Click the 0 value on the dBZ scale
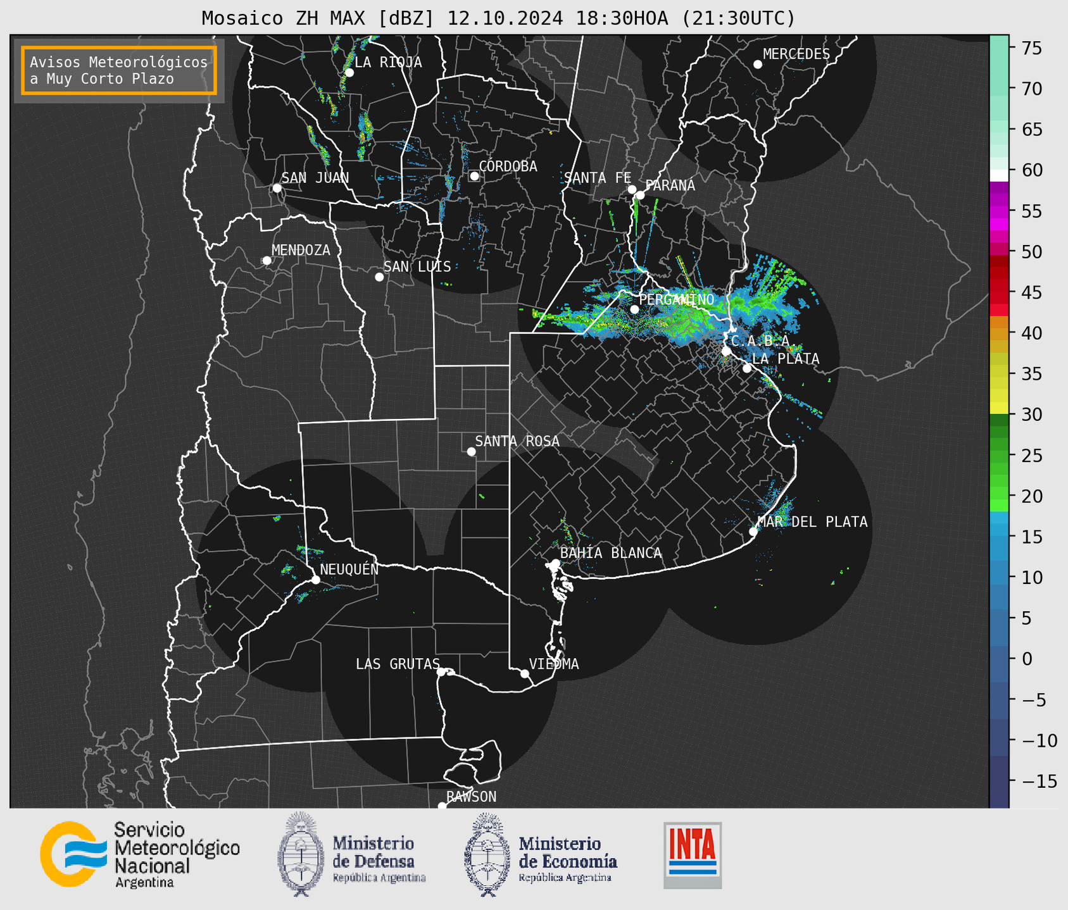 [x=1027, y=659]
